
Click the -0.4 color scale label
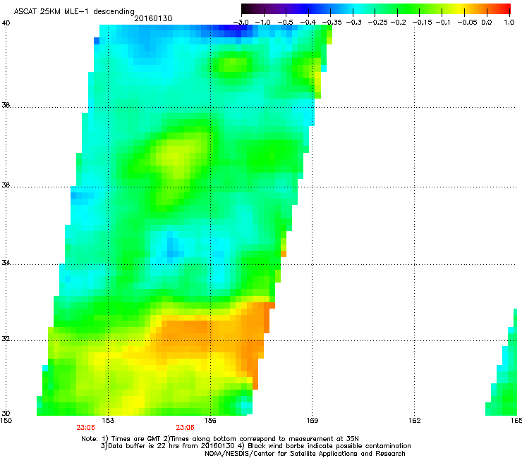pyautogui.click(x=308, y=23)
